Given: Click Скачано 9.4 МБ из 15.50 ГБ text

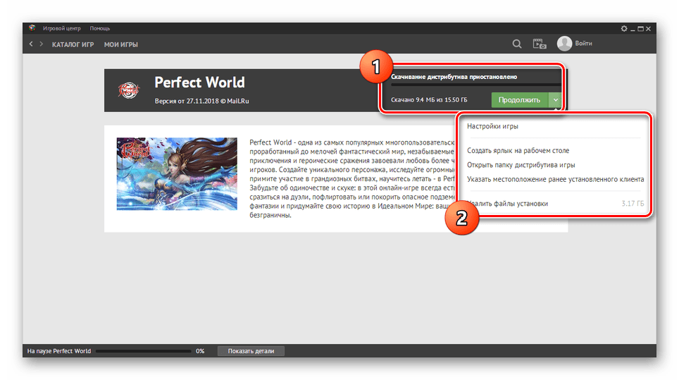Looking at the screenshot, I should tap(429, 100).
